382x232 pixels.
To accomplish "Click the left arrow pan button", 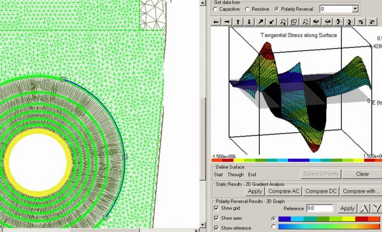I will click(216, 22).
